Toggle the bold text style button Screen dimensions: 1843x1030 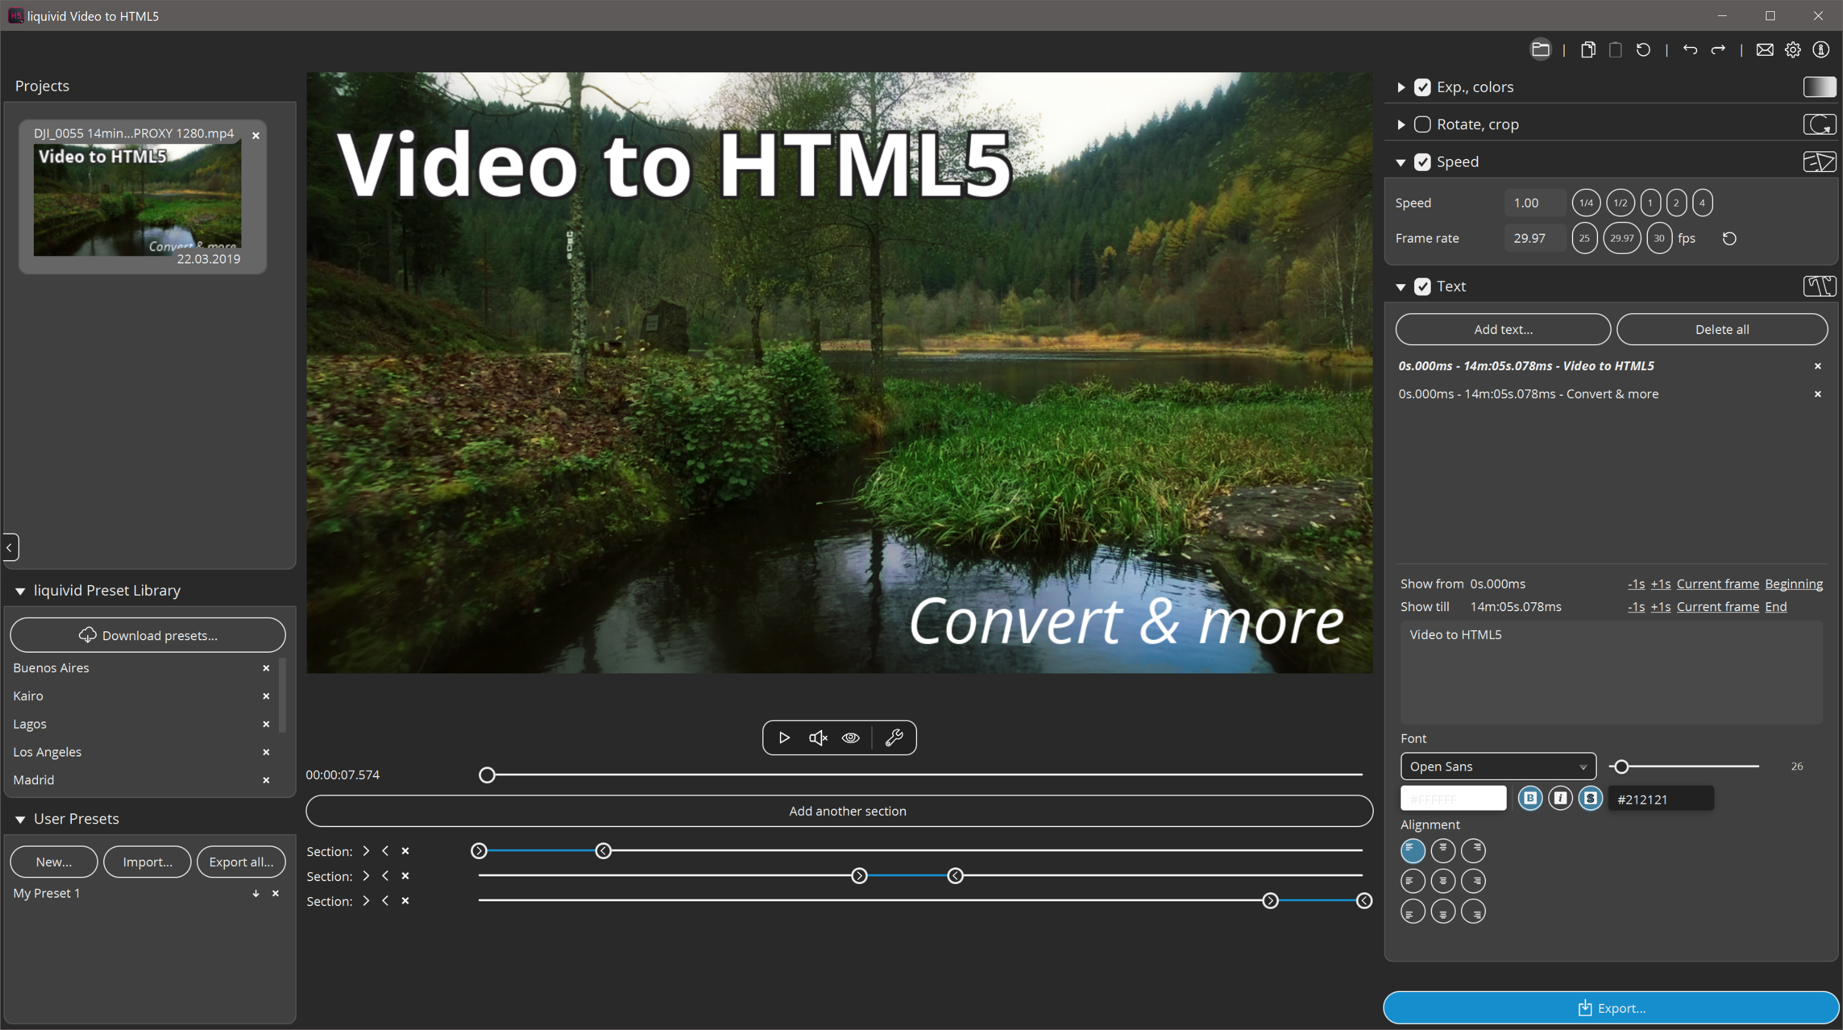(x=1530, y=797)
